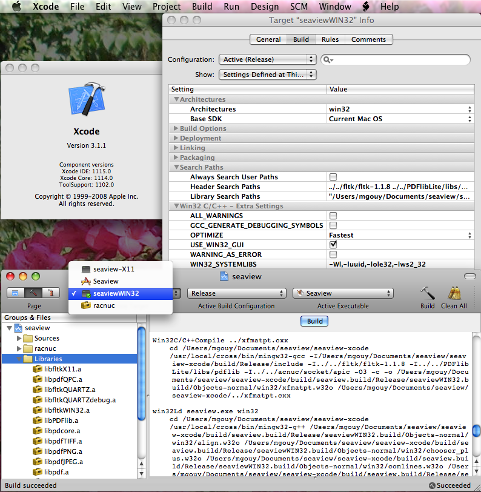Switch to the Comments tab

pos(368,39)
